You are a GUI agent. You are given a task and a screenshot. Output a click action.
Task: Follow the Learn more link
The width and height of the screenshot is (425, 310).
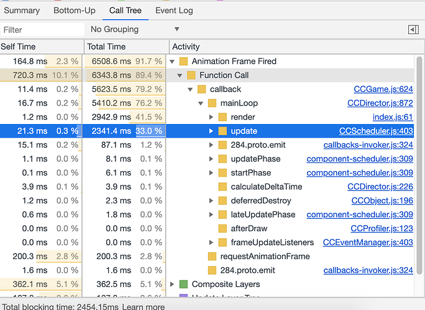tap(144, 307)
